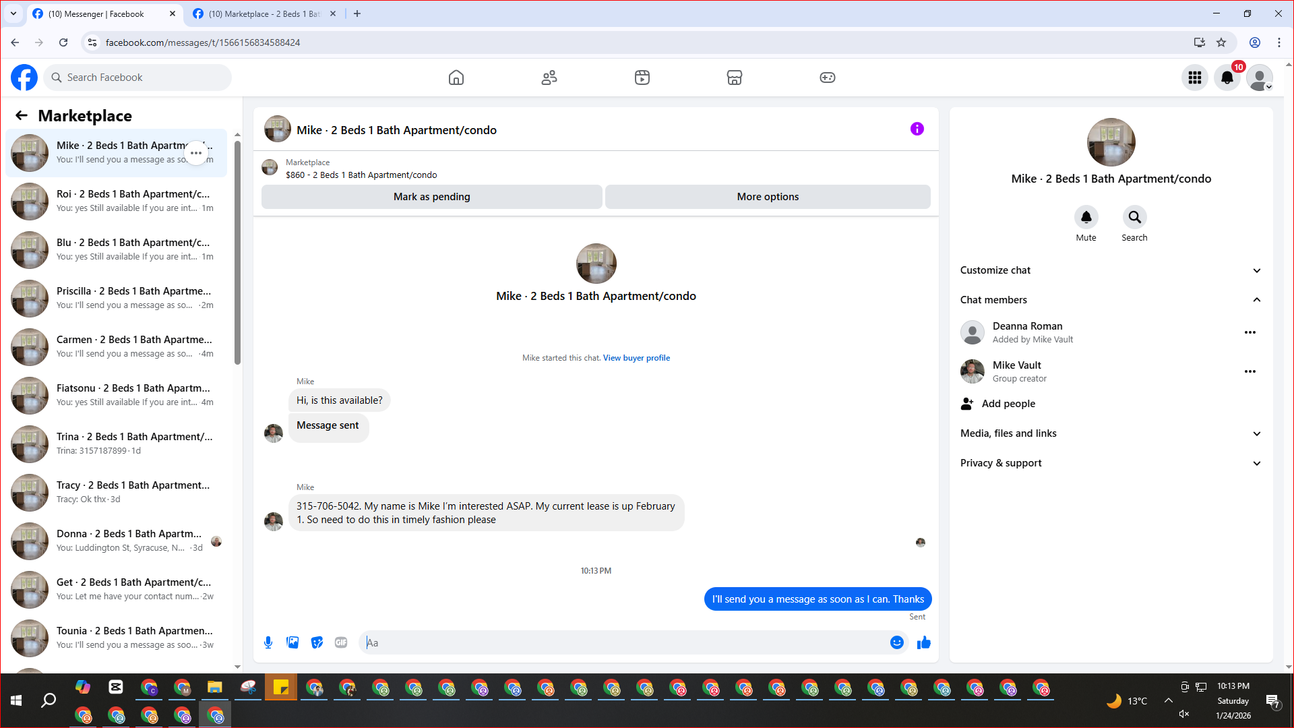
Task: Open the Facebook notifications bell
Action: 1227,78
